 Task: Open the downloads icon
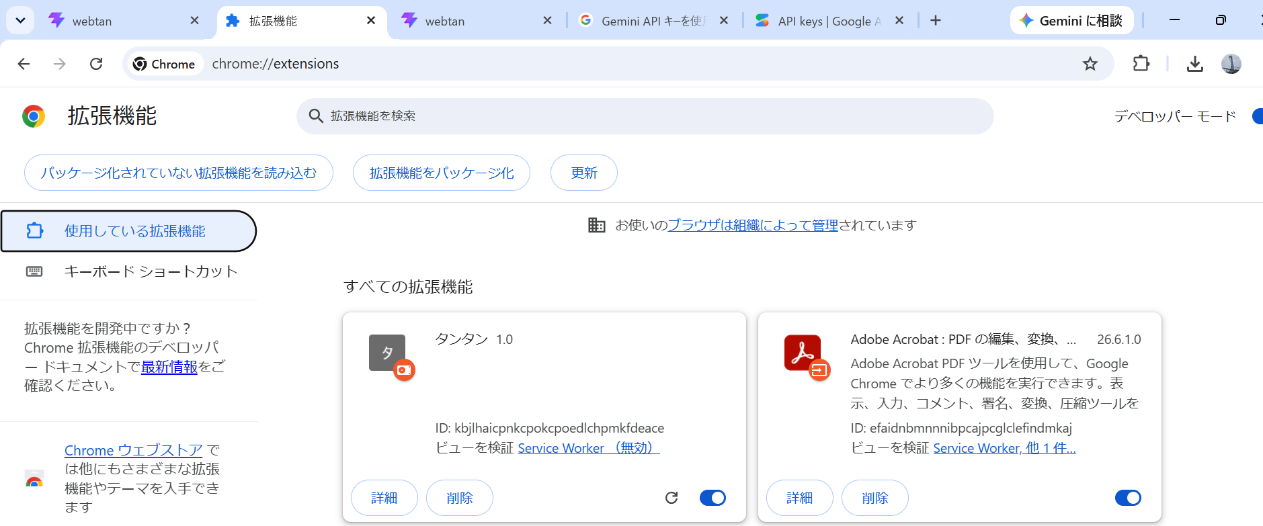pyautogui.click(x=1194, y=64)
